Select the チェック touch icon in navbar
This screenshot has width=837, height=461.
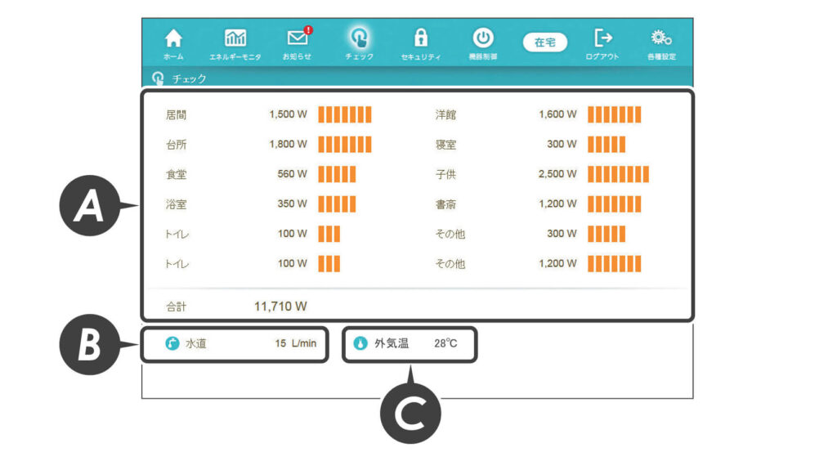pyautogui.click(x=359, y=38)
